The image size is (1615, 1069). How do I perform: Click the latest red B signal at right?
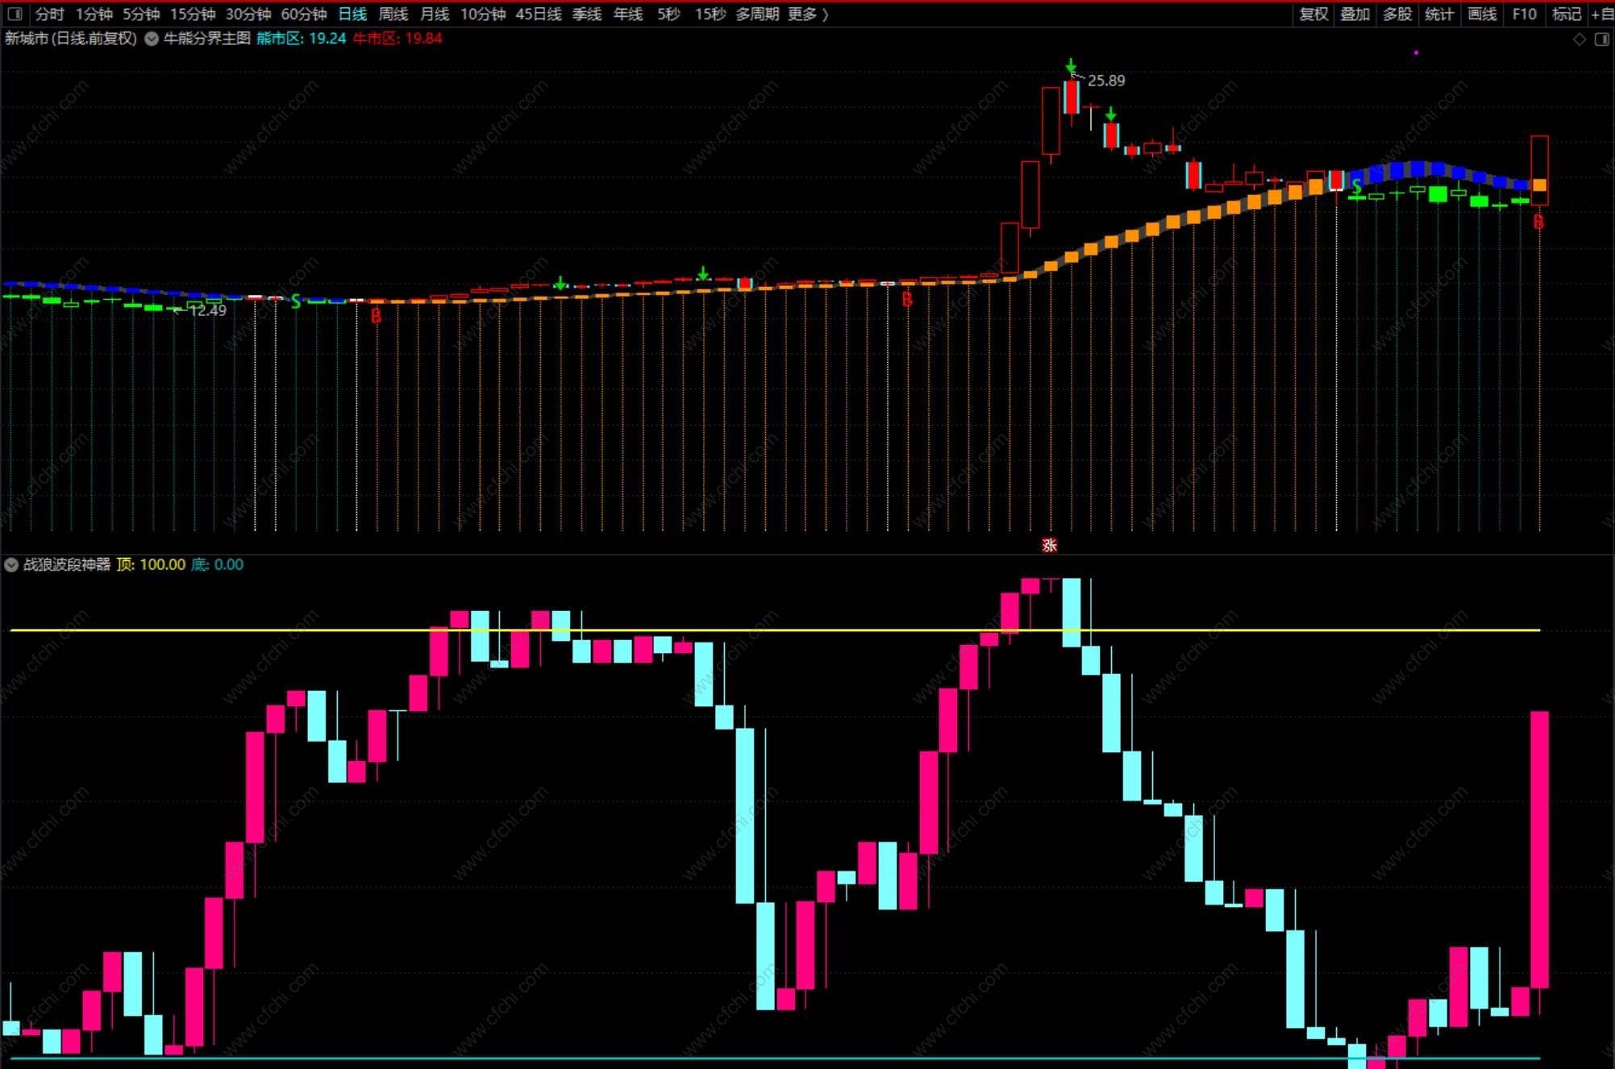coord(1538,222)
